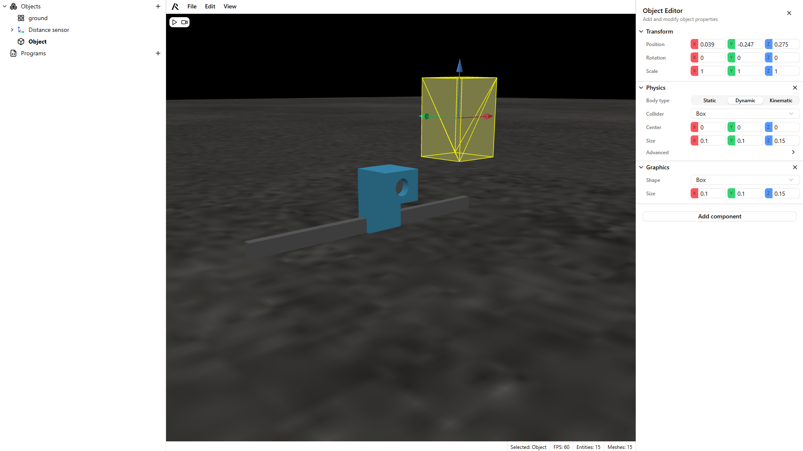Set body type to Dynamic
The image size is (803, 451).
tap(745, 101)
